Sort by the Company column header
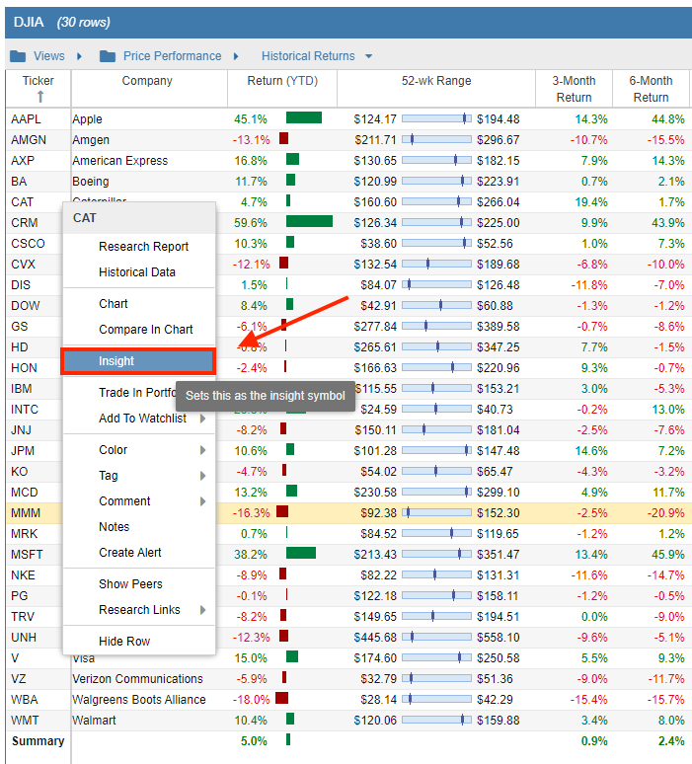The height and width of the screenshot is (764, 692). [147, 81]
